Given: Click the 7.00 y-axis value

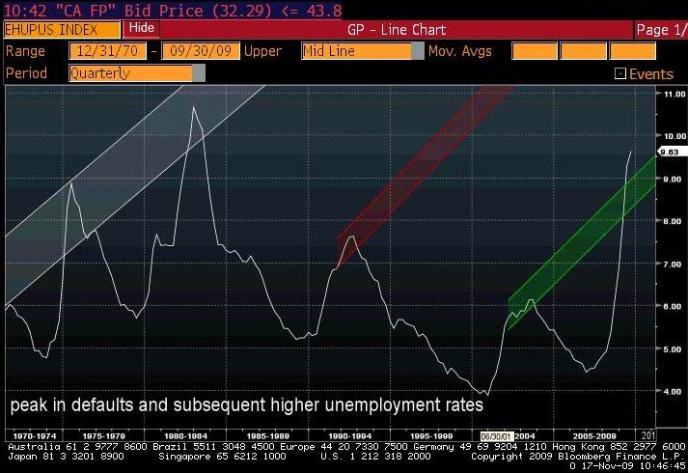Looking at the screenshot, I should [x=674, y=264].
